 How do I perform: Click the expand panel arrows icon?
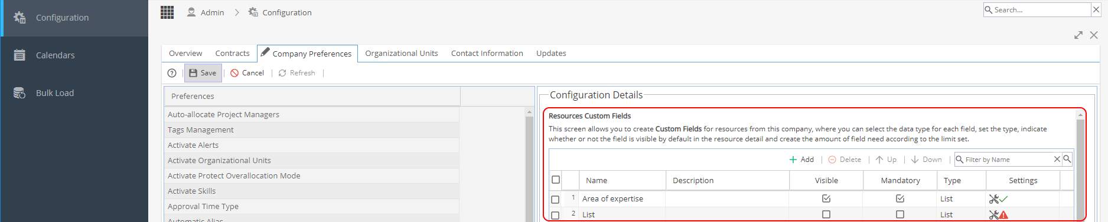tap(1078, 35)
